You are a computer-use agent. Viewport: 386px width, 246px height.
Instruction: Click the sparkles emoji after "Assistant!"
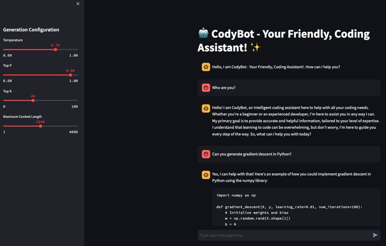coord(255,47)
